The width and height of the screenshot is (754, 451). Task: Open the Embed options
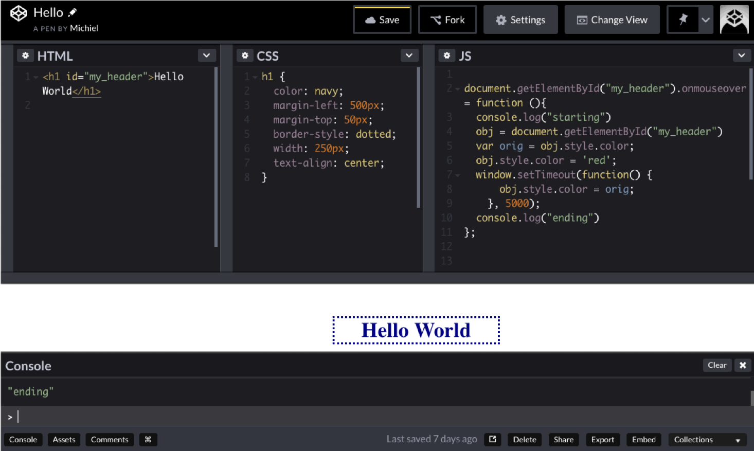coord(644,440)
